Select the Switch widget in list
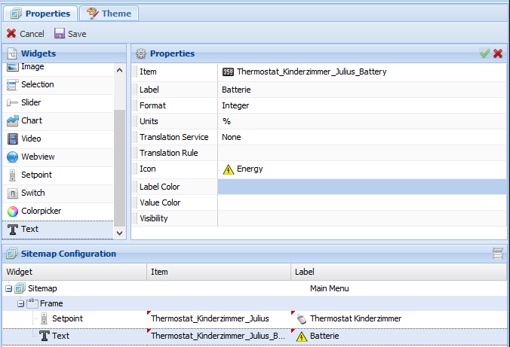This screenshot has height=347, width=510. pyautogui.click(x=32, y=193)
